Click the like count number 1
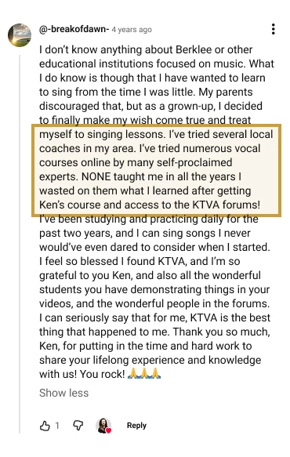Image resolution: width=290 pixels, height=457 pixels. pyautogui.click(x=57, y=426)
